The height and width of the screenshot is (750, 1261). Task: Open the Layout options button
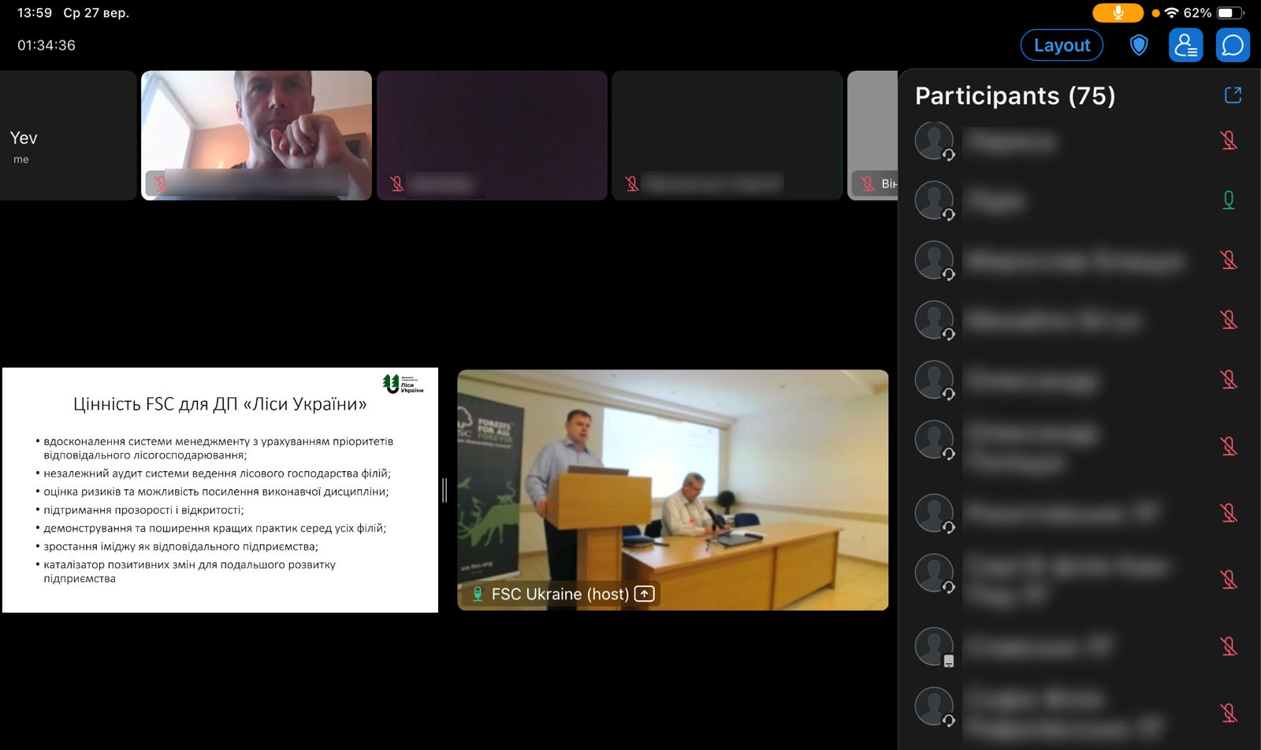[1062, 45]
